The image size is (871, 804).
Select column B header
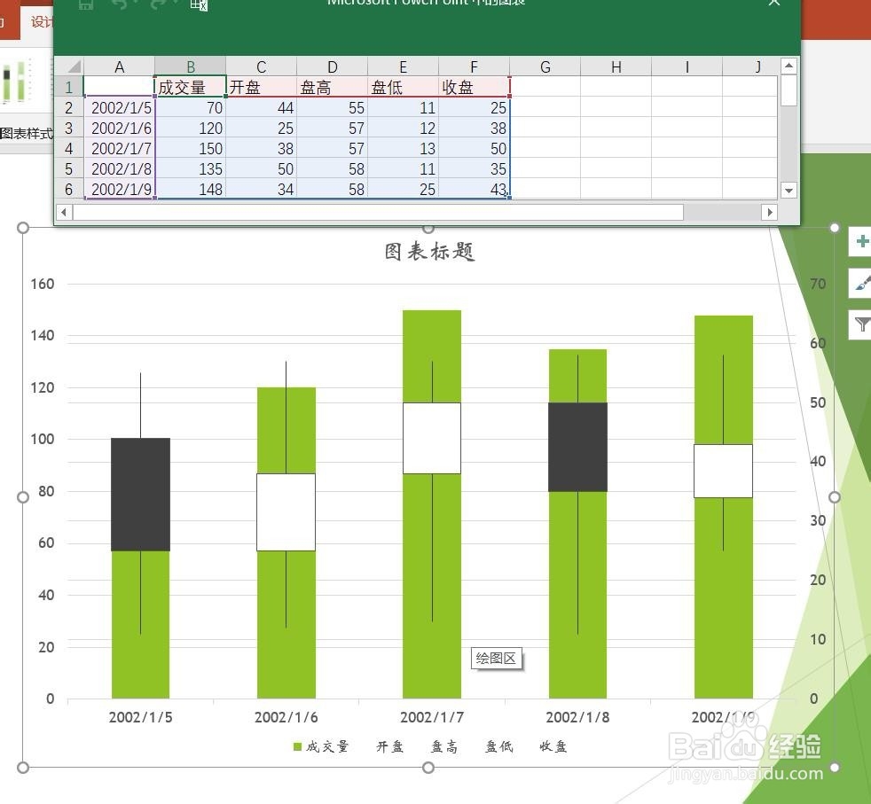pos(191,67)
